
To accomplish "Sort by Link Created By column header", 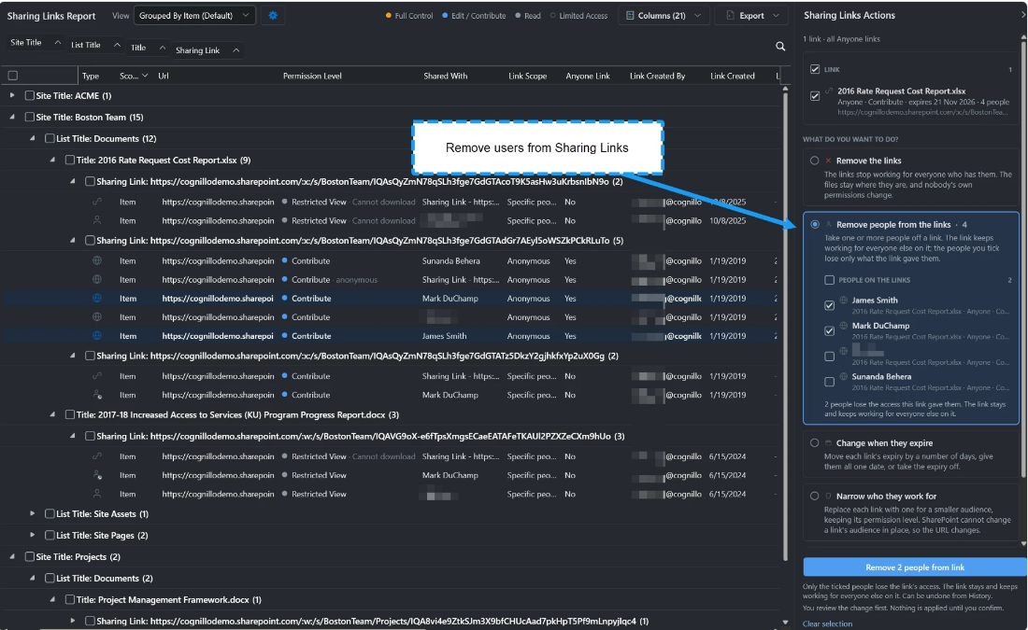I will [658, 76].
